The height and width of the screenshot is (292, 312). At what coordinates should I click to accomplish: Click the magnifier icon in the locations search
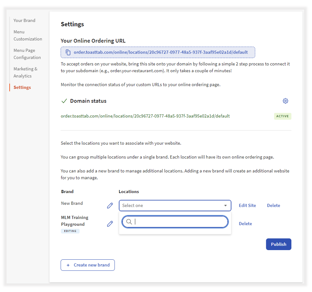pyautogui.click(x=129, y=222)
